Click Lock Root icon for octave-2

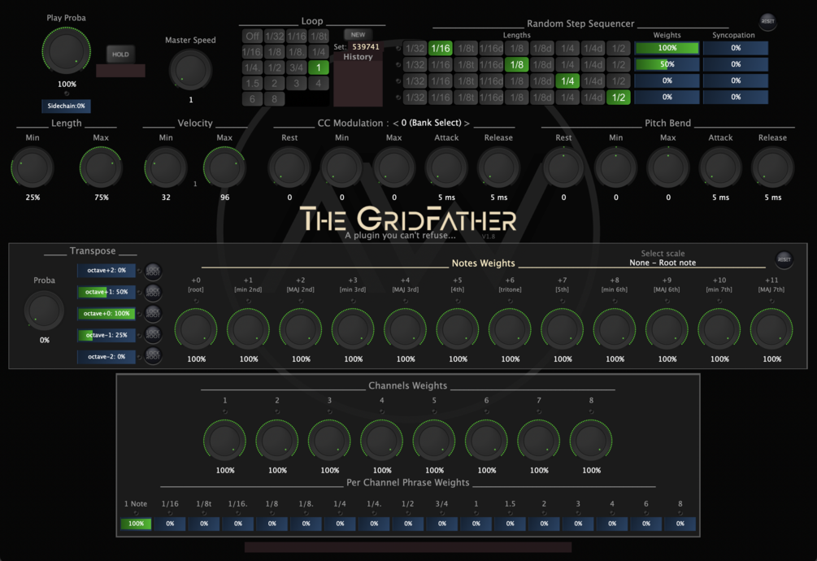[x=153, y=355]
